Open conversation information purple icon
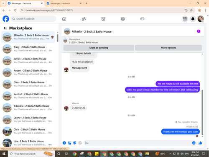 [x=199, y=31]
